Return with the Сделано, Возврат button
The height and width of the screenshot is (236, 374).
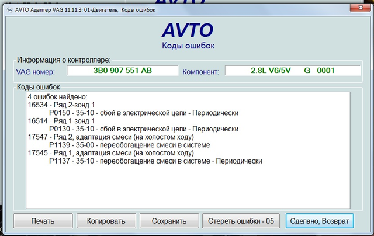pyautogui.click(x=318, y=221)
